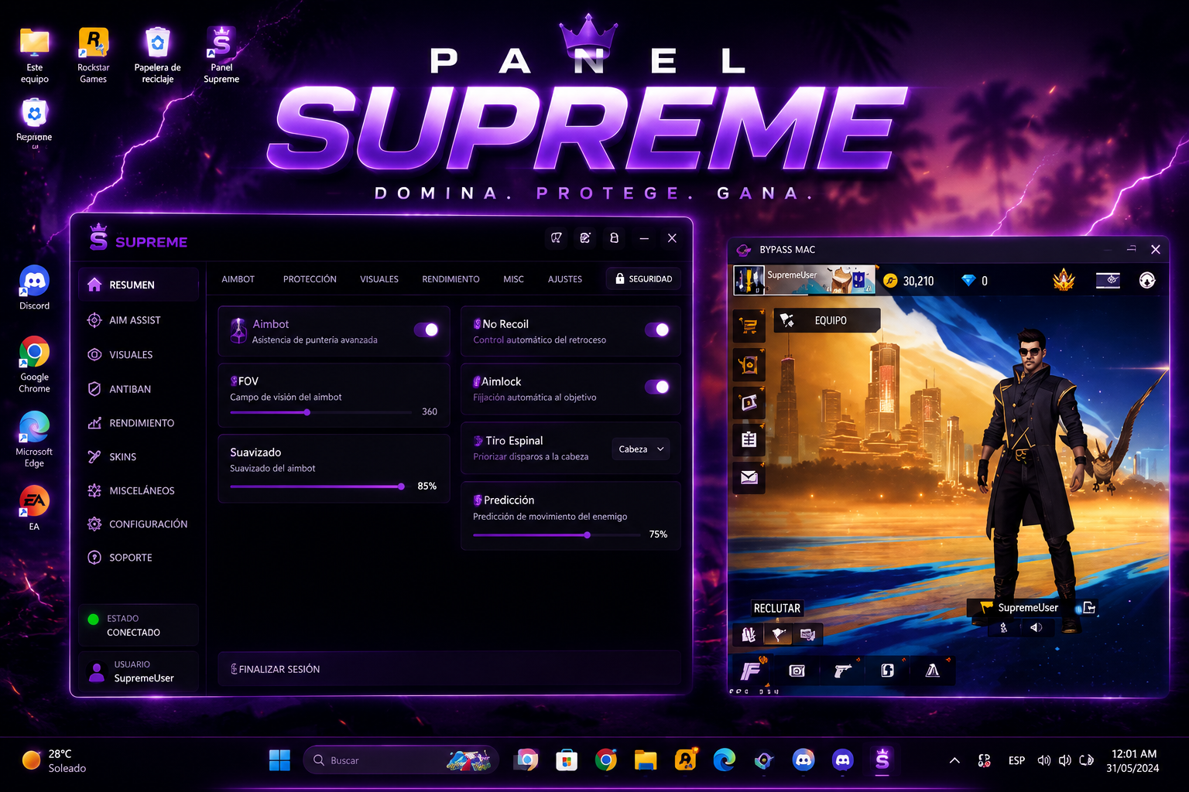
Task: Open the Resumen home section
Action: click(139, 285)
